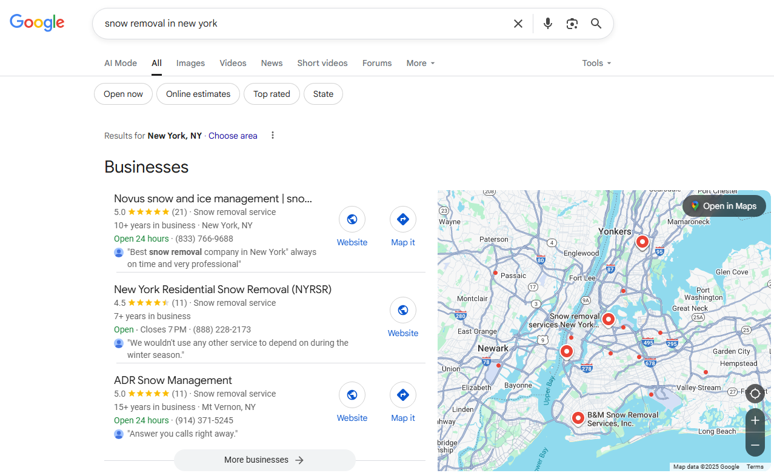This screenshot has height=476, width=774.
Task: Click the Google voice search microphone icon
Action: [x=547, y=23]
